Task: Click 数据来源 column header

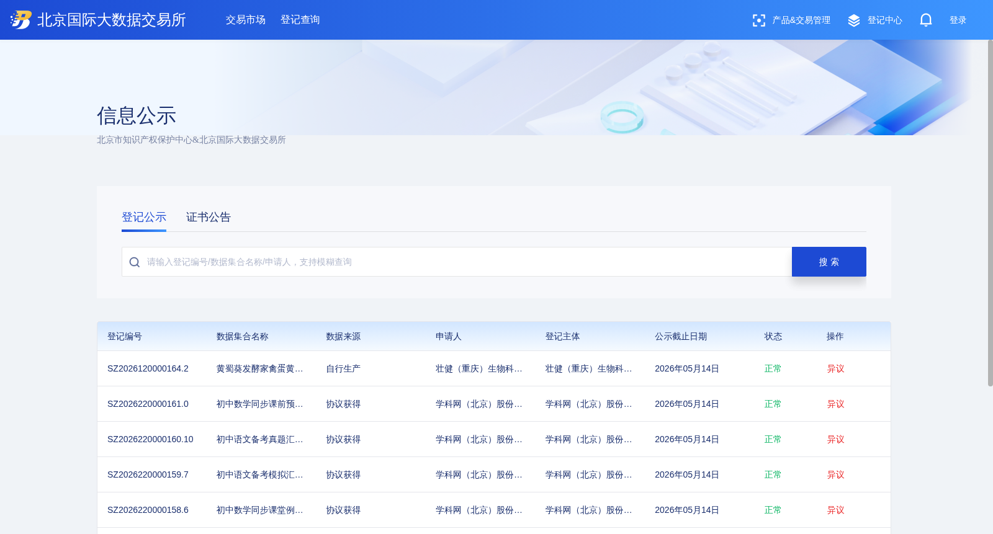Action: [x=343, y=336]
